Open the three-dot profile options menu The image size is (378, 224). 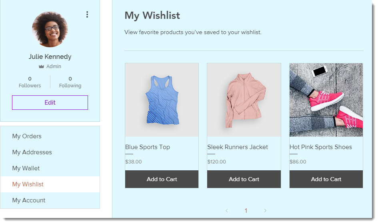(87, 14)
